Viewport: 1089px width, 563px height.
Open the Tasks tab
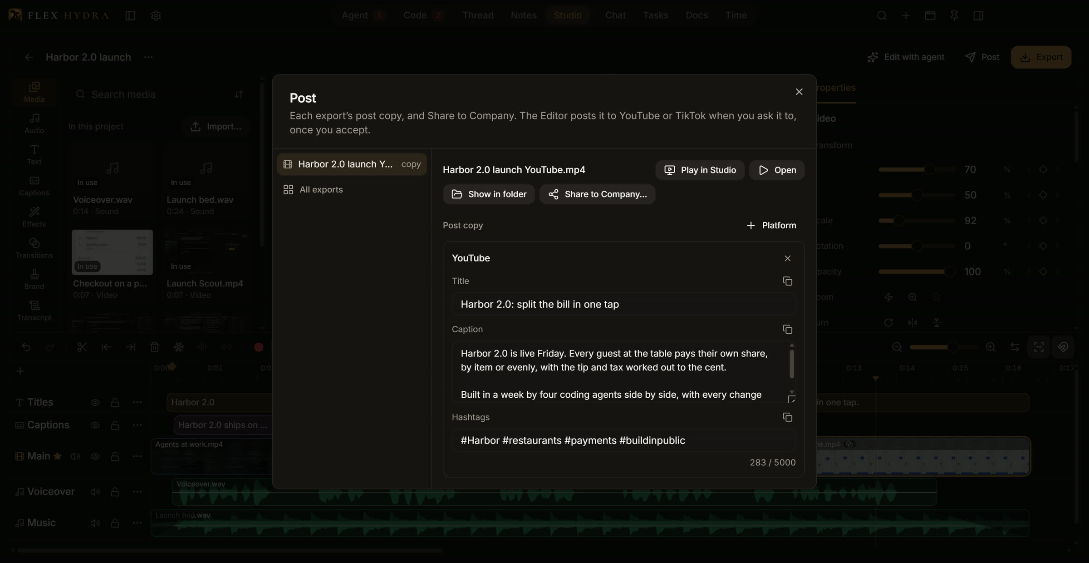tap(655, 15)
